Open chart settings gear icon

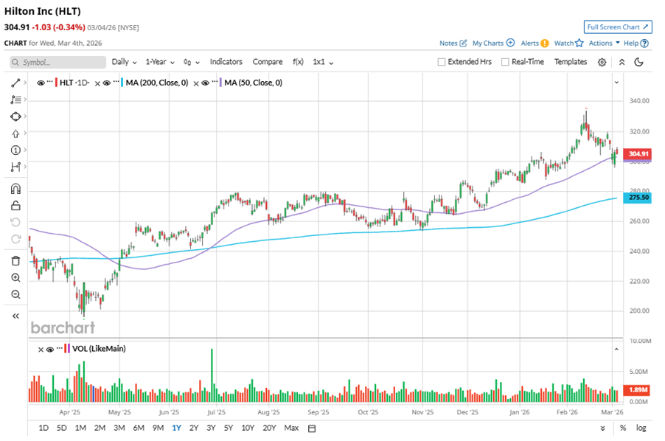click(602, 63)
